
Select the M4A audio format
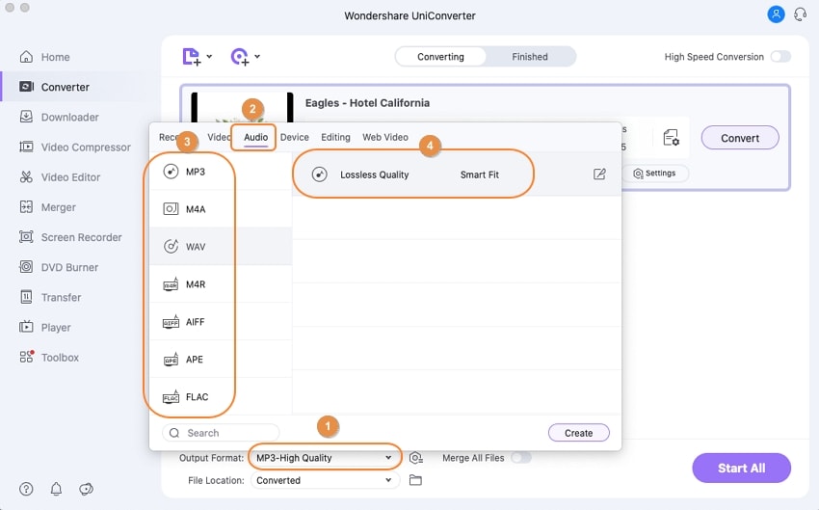coord(221,209)
